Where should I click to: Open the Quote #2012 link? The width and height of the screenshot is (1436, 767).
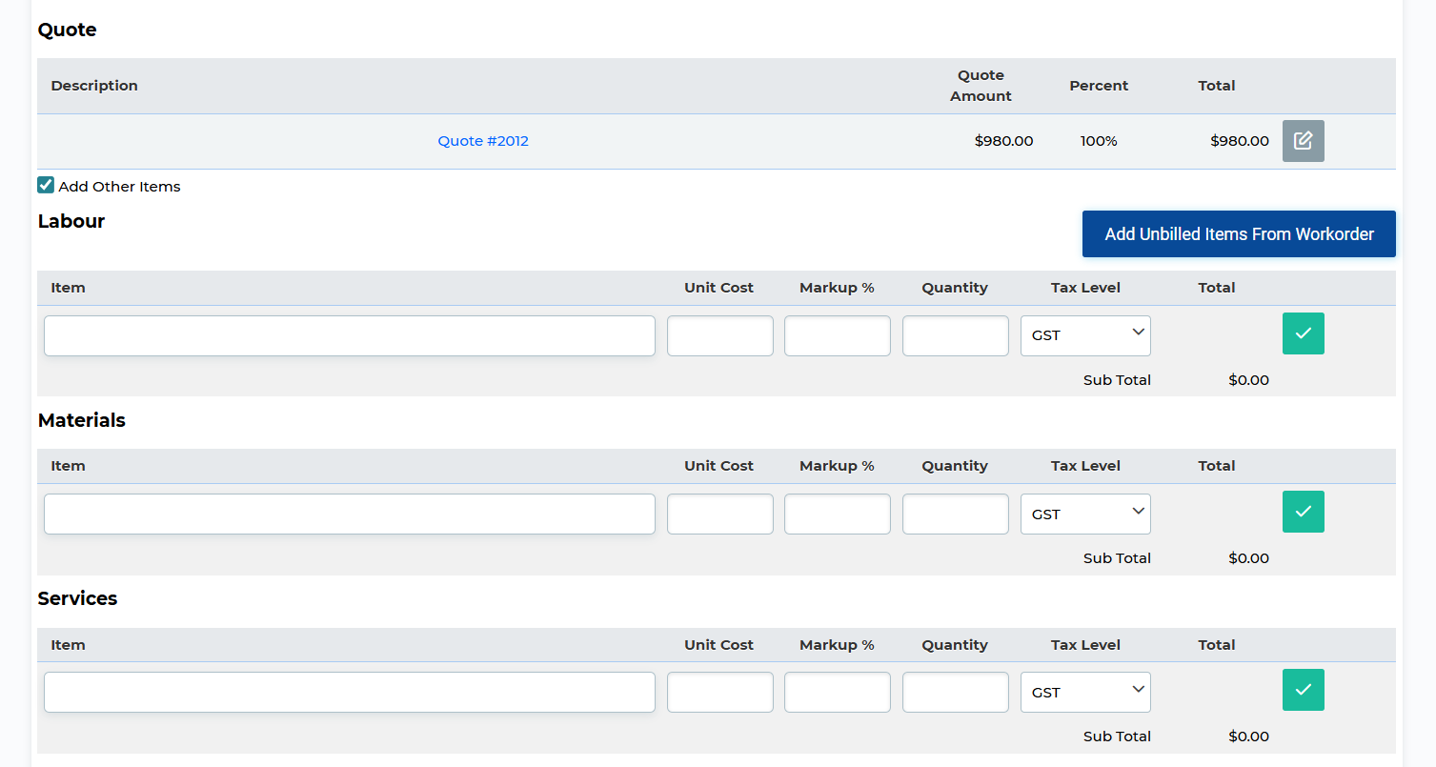click(x=483, y=141)
